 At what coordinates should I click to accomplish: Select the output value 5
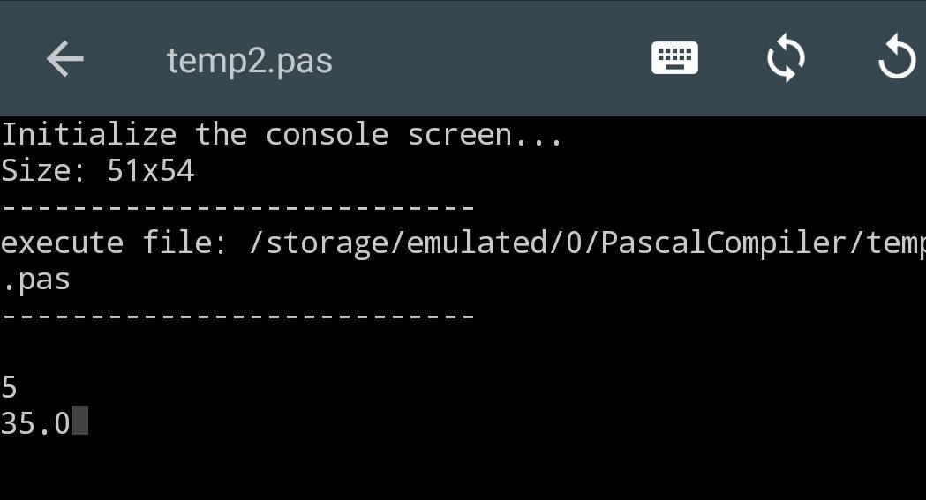pyautogui.click(x=9, y=388)
